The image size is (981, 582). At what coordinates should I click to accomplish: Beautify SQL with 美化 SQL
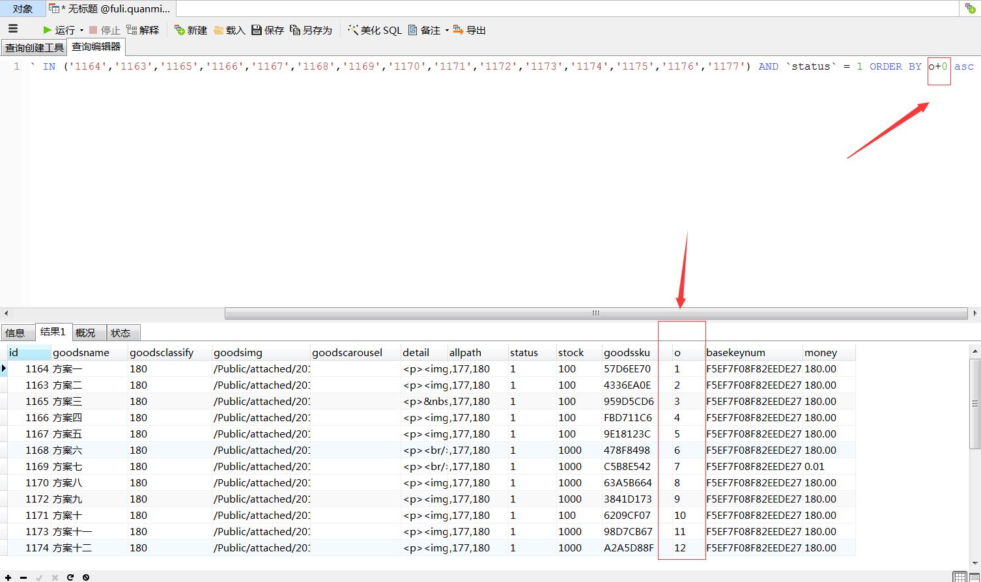375,30
